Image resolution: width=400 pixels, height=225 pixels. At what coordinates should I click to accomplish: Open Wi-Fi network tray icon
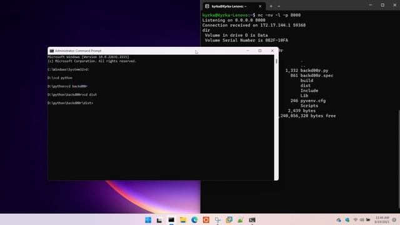pyautogui.click(x=356, y=219)
